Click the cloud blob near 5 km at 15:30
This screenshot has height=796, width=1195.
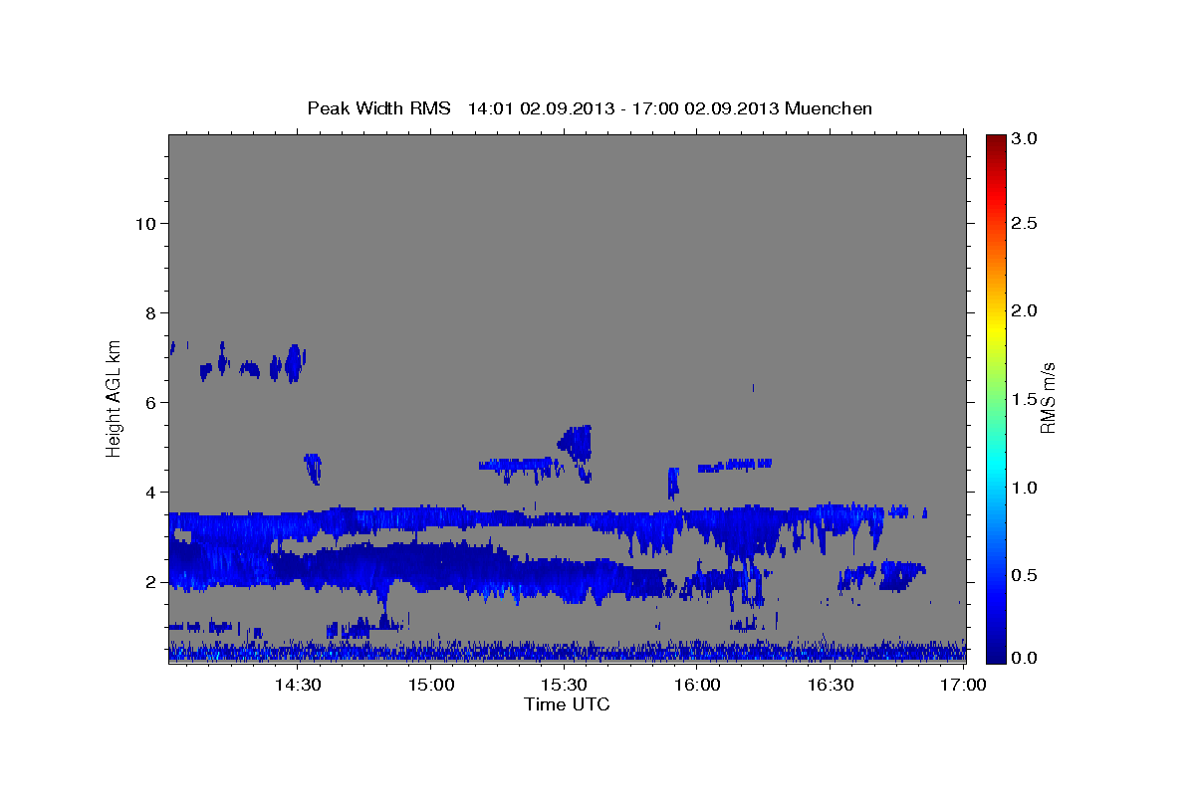576,445
